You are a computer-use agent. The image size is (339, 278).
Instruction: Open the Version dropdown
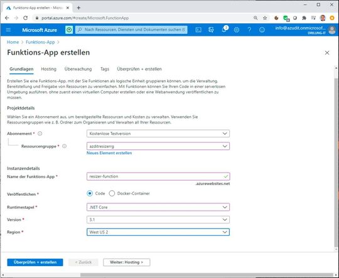(158, 220)
